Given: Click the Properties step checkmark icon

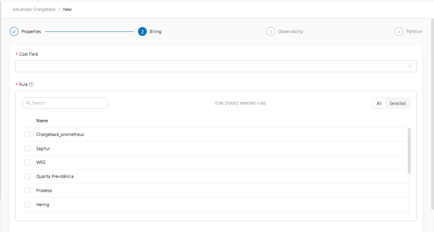Looking at the screenshot, I should tap(14, 31).
